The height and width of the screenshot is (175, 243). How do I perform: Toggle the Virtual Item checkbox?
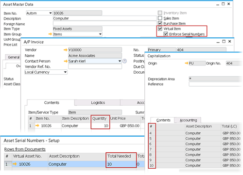(x=160, y=29)
